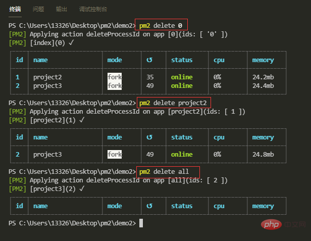Click the '[PM2] [index](0) ✓' line

(x=41, y=42)
